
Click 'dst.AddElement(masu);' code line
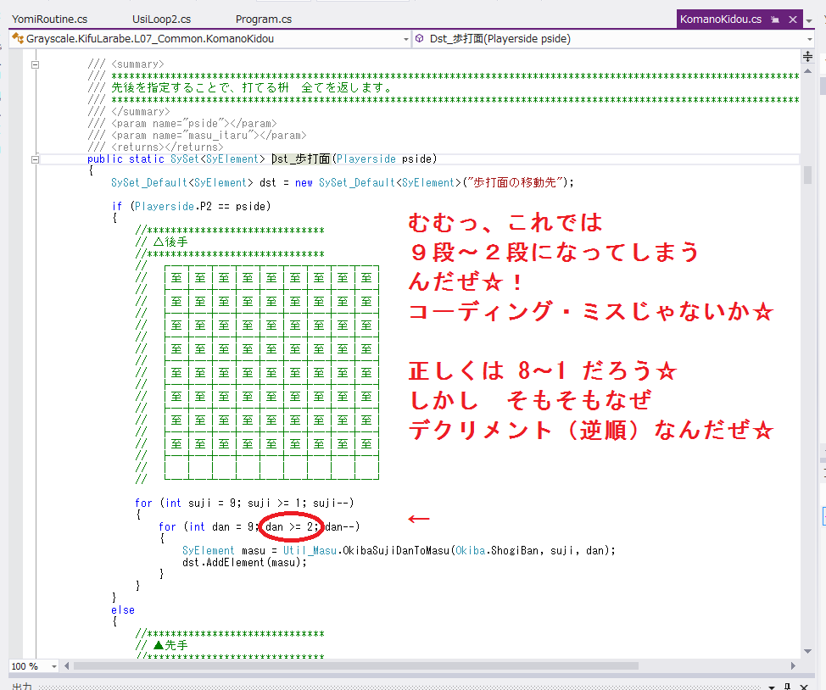tap(244, 563)
